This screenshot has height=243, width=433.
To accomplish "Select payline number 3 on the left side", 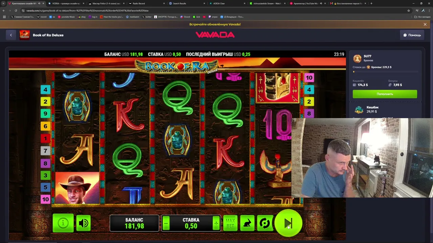I will click(x=45, y=175).
